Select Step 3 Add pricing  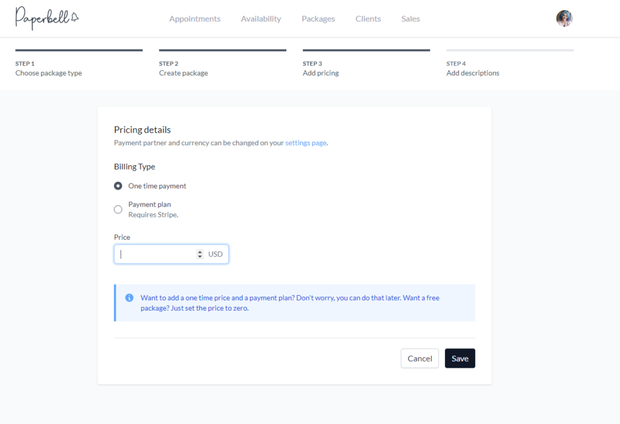click(366, 64)
